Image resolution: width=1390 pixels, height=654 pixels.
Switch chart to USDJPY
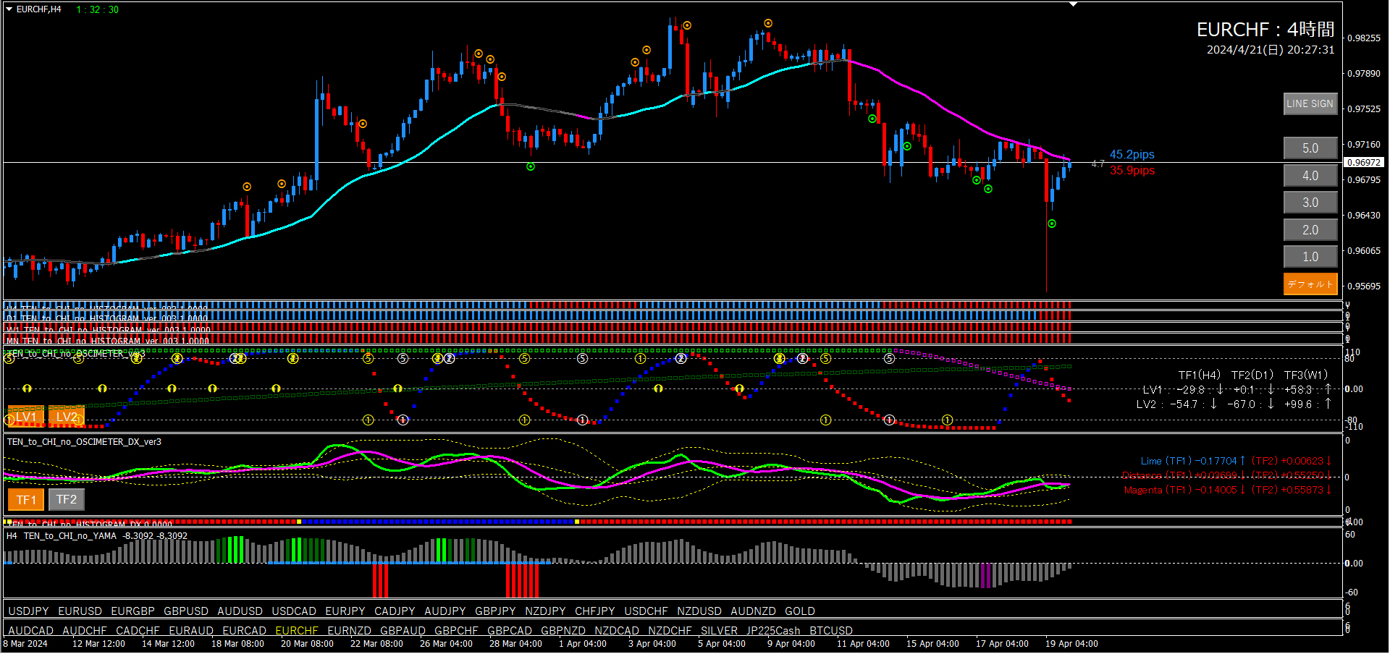coord(28,611)
